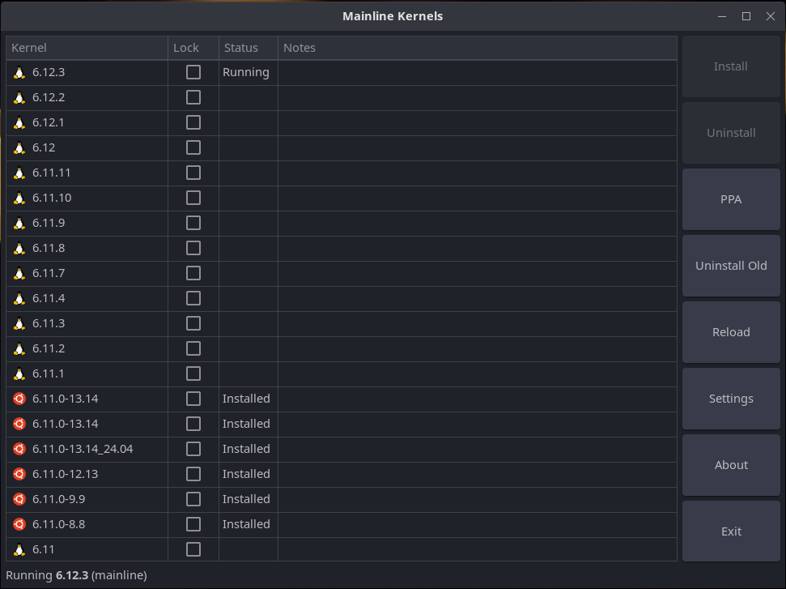Click the Tux penguin icon beside kernel 6.12.3
Image resolution: width=786 pixels, height=589 pixels.
tap(19, 73)
